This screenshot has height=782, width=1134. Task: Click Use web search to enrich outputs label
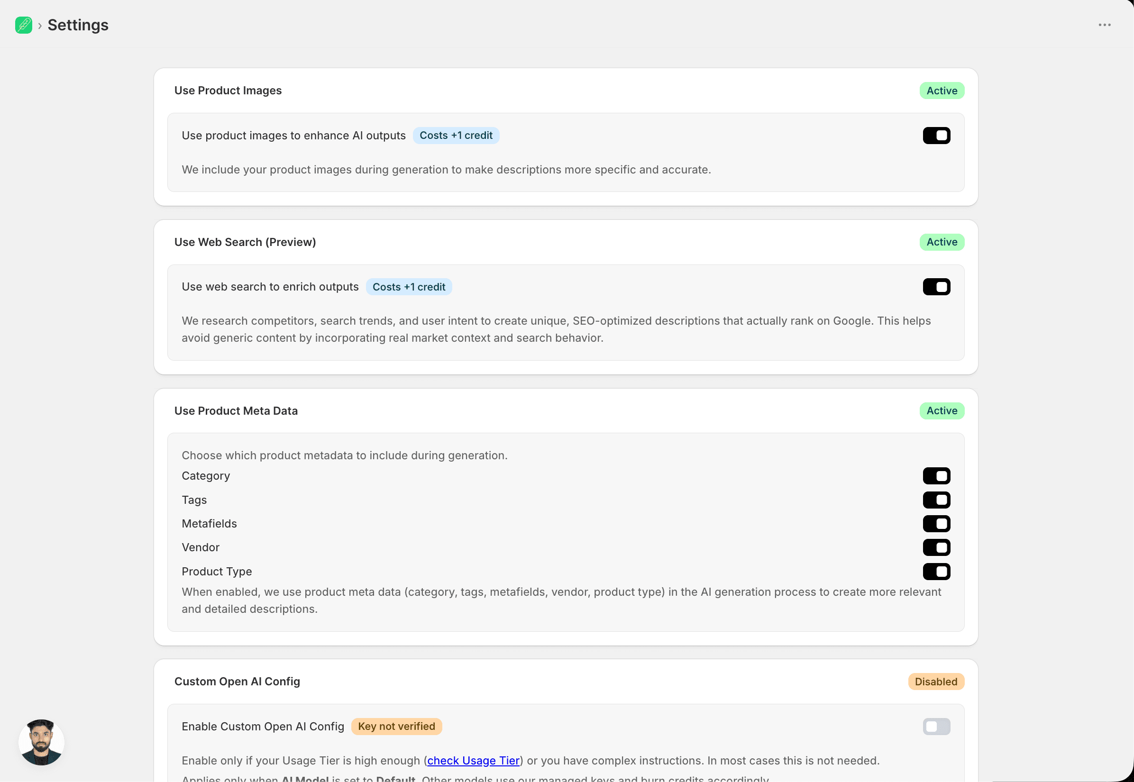click(270, 287)
